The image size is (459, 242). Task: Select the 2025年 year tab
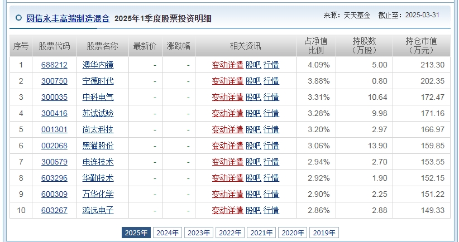click(x=136, y=233)
